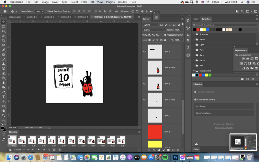
Task: Pick the red swatch in hexidecimal group
Action: [200, 75]
